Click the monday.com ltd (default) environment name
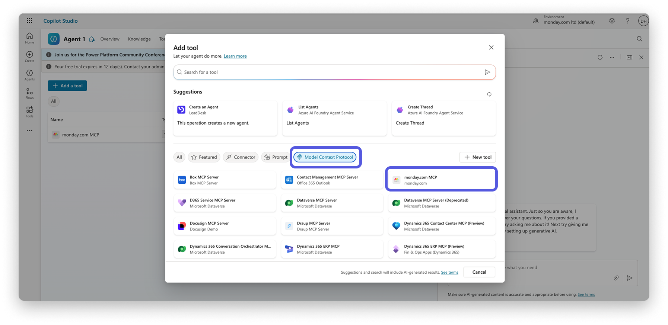The width and height of the screenshot is (668, 325). 569,22
